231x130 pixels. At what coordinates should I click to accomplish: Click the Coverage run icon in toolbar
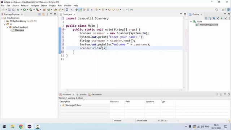click(31, 10)
